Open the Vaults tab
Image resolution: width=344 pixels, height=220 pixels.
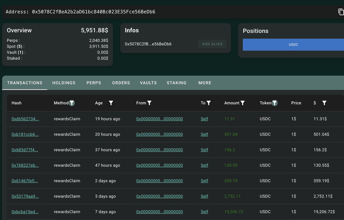(148, 83)
